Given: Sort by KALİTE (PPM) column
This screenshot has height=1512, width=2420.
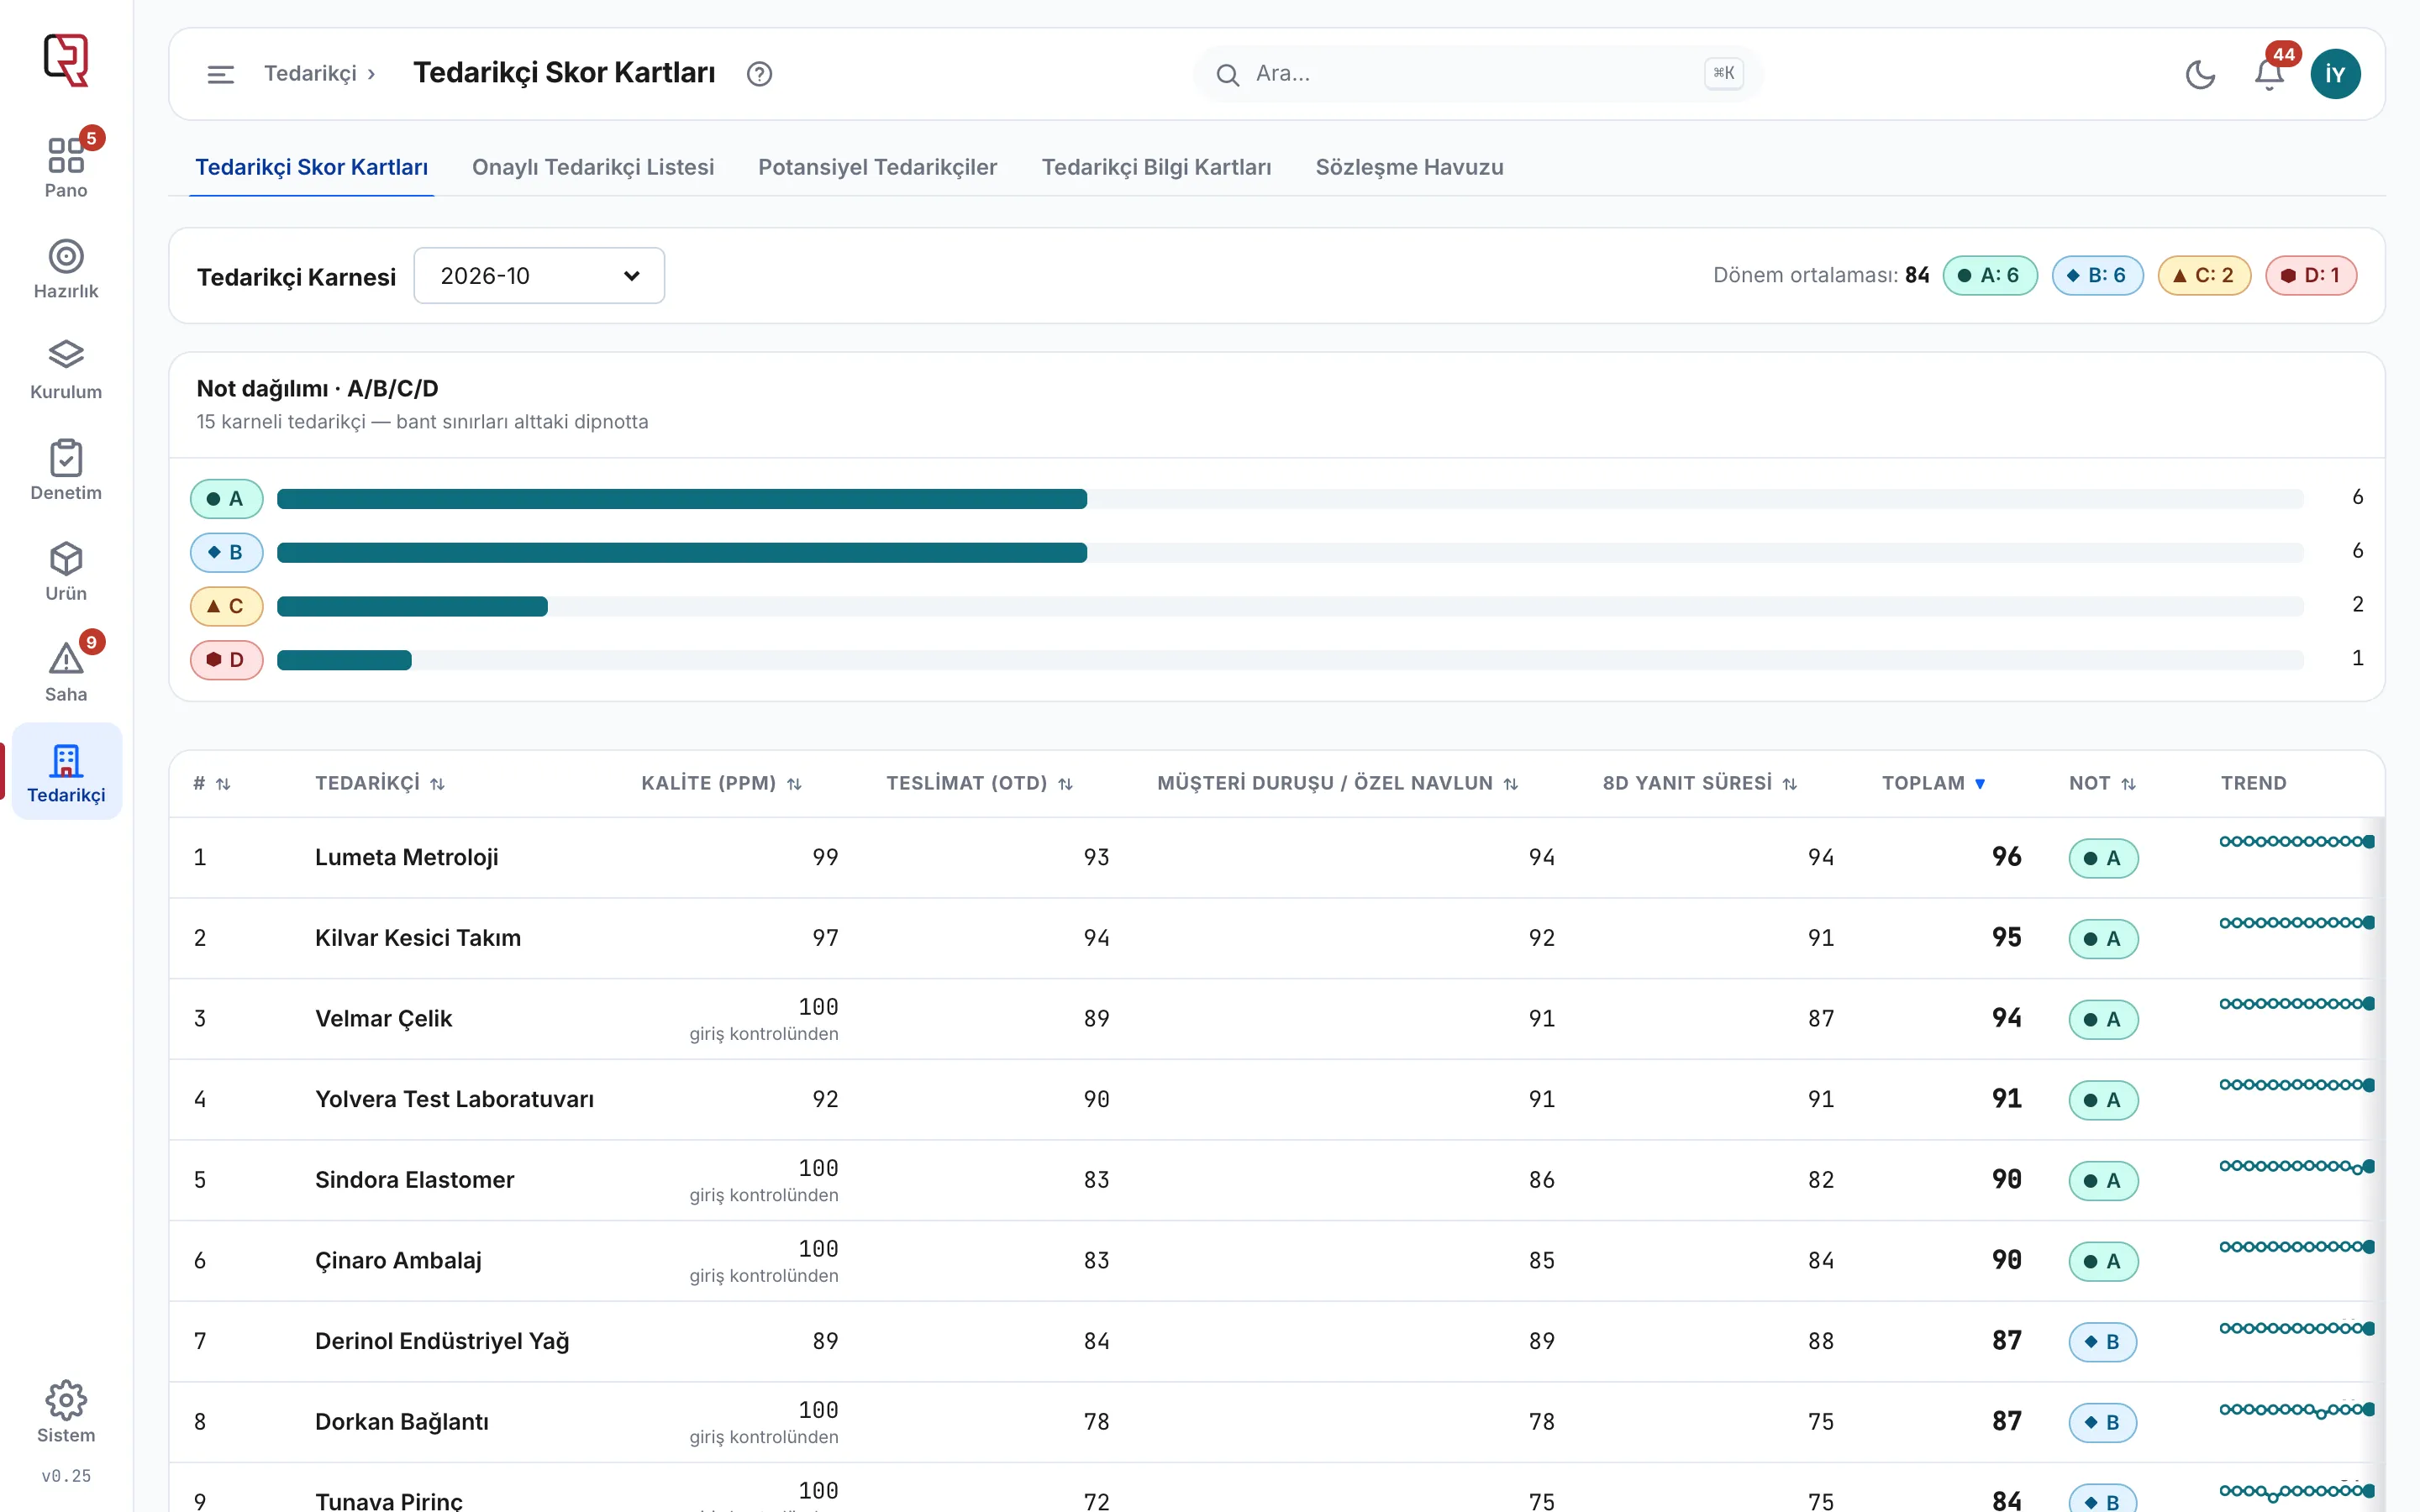Looking at the screenshot, I should 721,784.
